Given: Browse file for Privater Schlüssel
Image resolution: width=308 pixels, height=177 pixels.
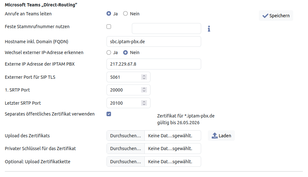Looking at the screenshot, I should point(125,149).
